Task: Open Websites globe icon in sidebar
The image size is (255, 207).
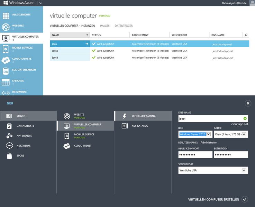Action: click(6, 27)
